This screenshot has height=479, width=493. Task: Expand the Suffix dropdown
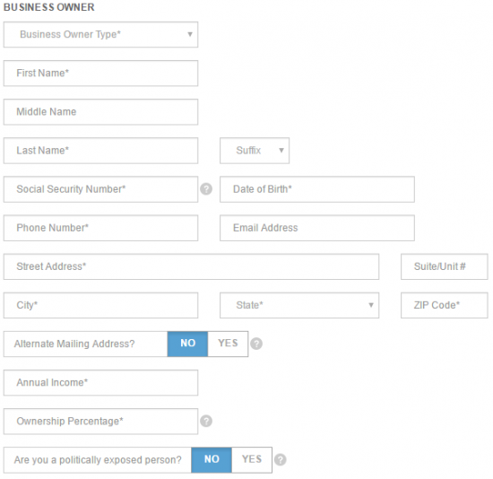(x=255, y=151)
